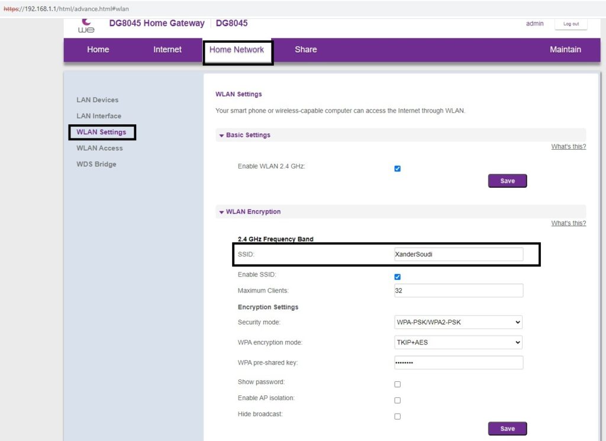Collapse the WLAN Encryption section arrow
This screenshot has width=606, height=441.
[222, 212]
